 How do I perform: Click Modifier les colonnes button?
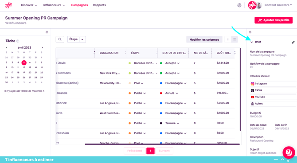(204, 39)
